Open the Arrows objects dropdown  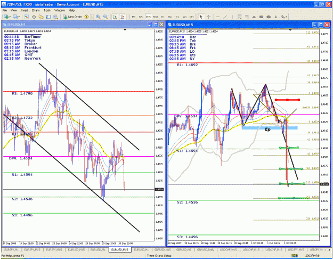[284, 17]
